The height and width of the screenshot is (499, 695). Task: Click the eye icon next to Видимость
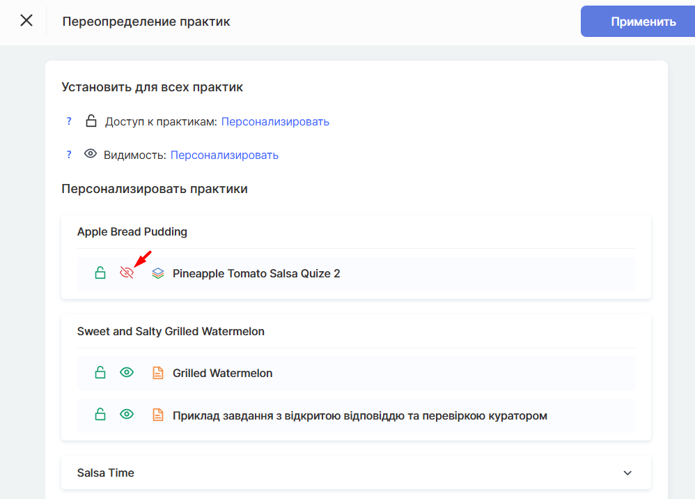pos(91,154)
